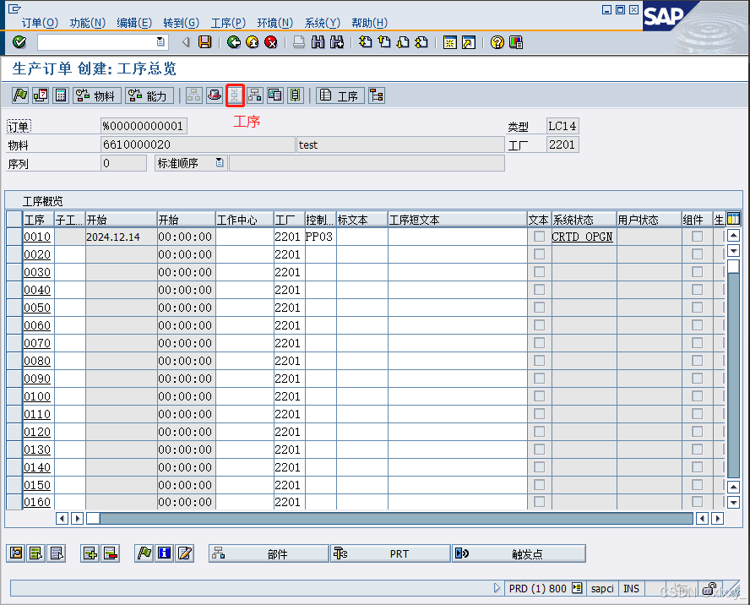
Task: Open the system info list icon beside PRD (1) 800
Action: [x=578, y=588]
